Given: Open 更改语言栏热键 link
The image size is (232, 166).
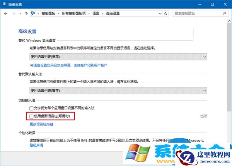Looking at the screenshot, I should [41, 124].
